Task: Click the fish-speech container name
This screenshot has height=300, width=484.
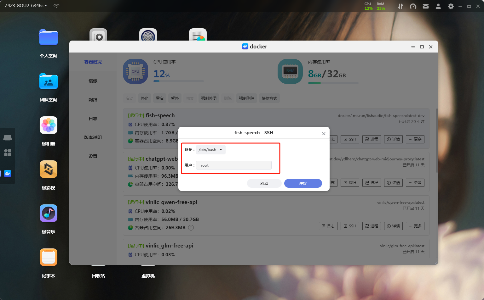Action: (x=160, y=115)
